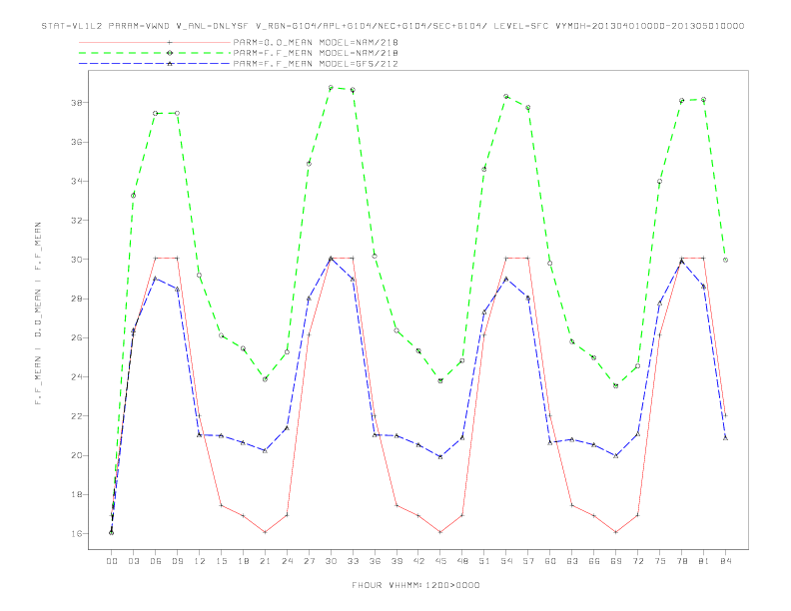Click the green circle data point at hour 54
Image resolution: width=791 pixels, height=611 pixels.
point(506,96)
